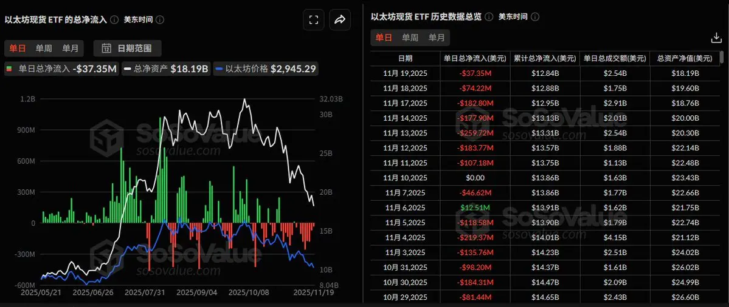Click the -$37.35M net inflow cell
Viewport: 729px width, 307px height.
coord(475,73)
